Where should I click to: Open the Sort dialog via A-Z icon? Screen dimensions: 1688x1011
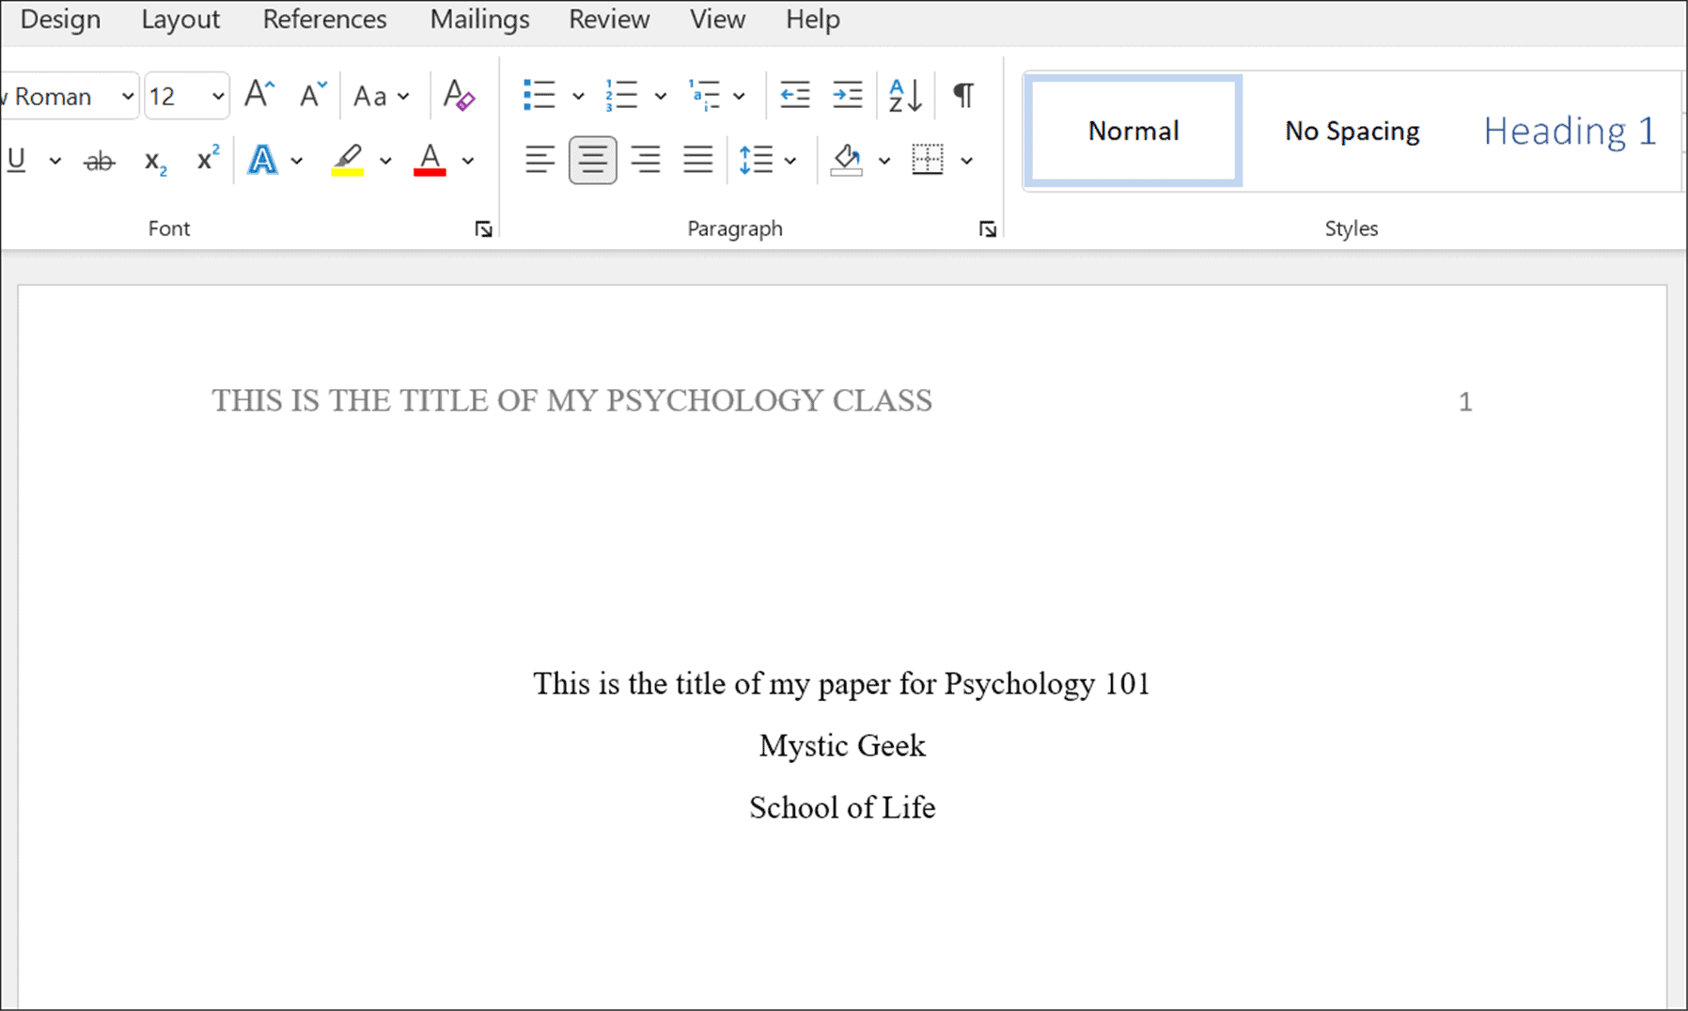tap(903, 95)
